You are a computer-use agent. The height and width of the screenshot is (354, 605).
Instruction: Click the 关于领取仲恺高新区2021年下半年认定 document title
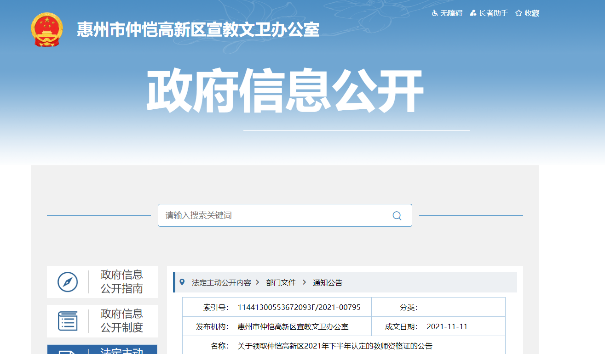coord(335,346)
